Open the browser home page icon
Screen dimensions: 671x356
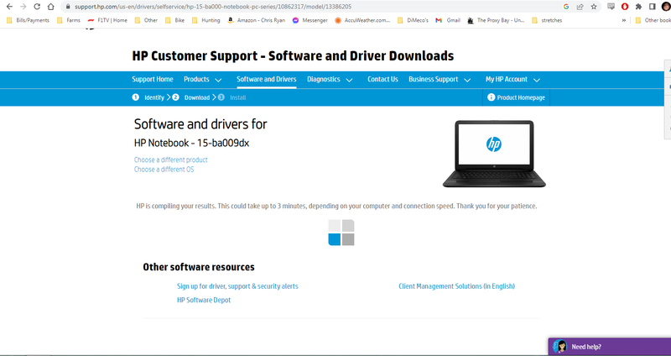(50, 7)
